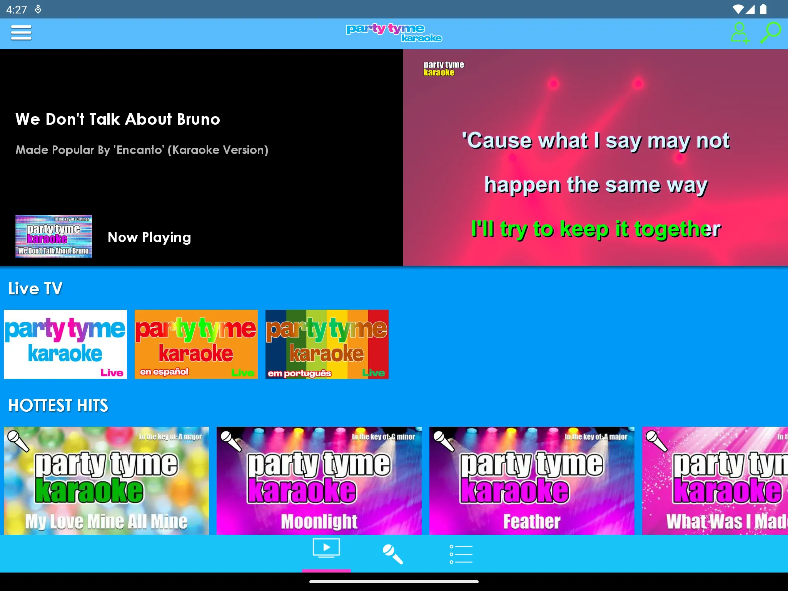This screenshot has height=591, width=788.
Task: Open search with the magnifier icon
Action: [770, 33]
